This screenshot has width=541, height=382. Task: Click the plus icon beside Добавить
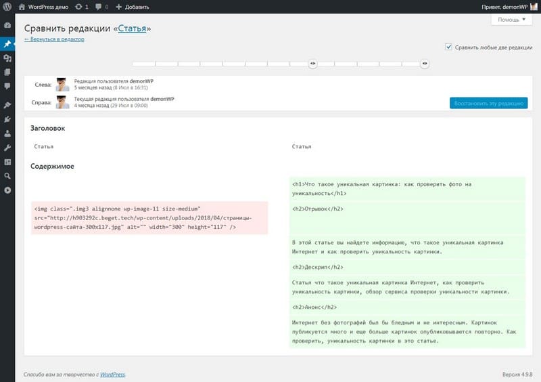119,7
